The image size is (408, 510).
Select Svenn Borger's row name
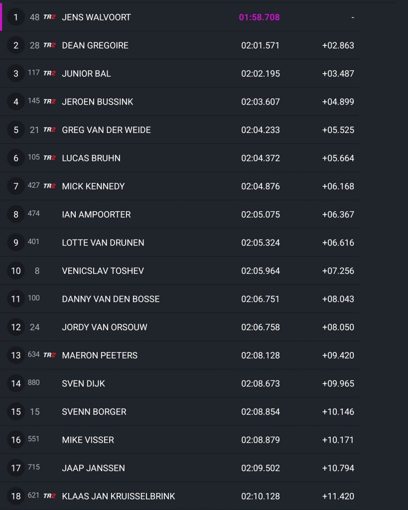[x=94, y=412]
